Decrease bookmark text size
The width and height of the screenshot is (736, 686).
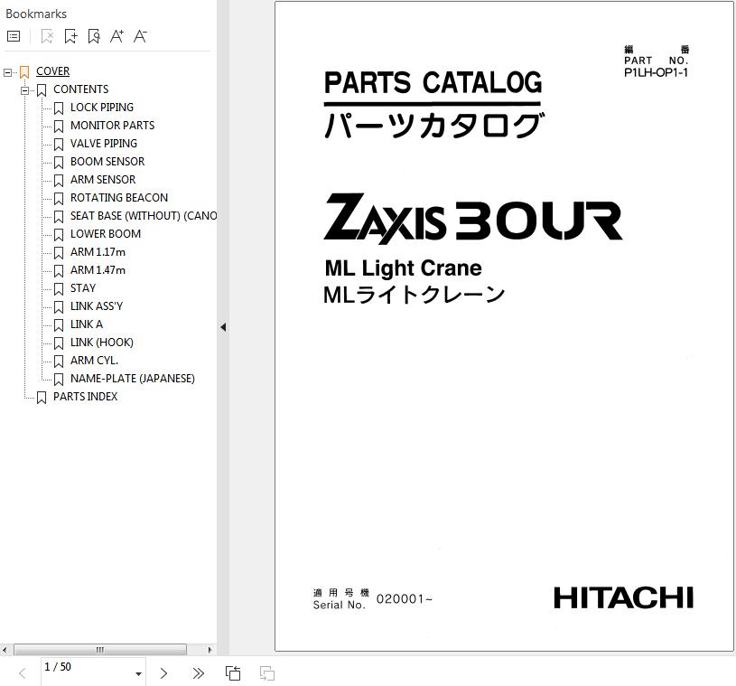coord(140,36)
